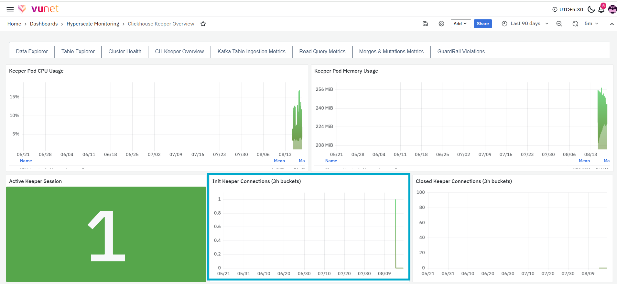The height and width of the screenshot is (284, 617).
Task: Sort the CPU legend by Mean column
Action: (279, 161)
